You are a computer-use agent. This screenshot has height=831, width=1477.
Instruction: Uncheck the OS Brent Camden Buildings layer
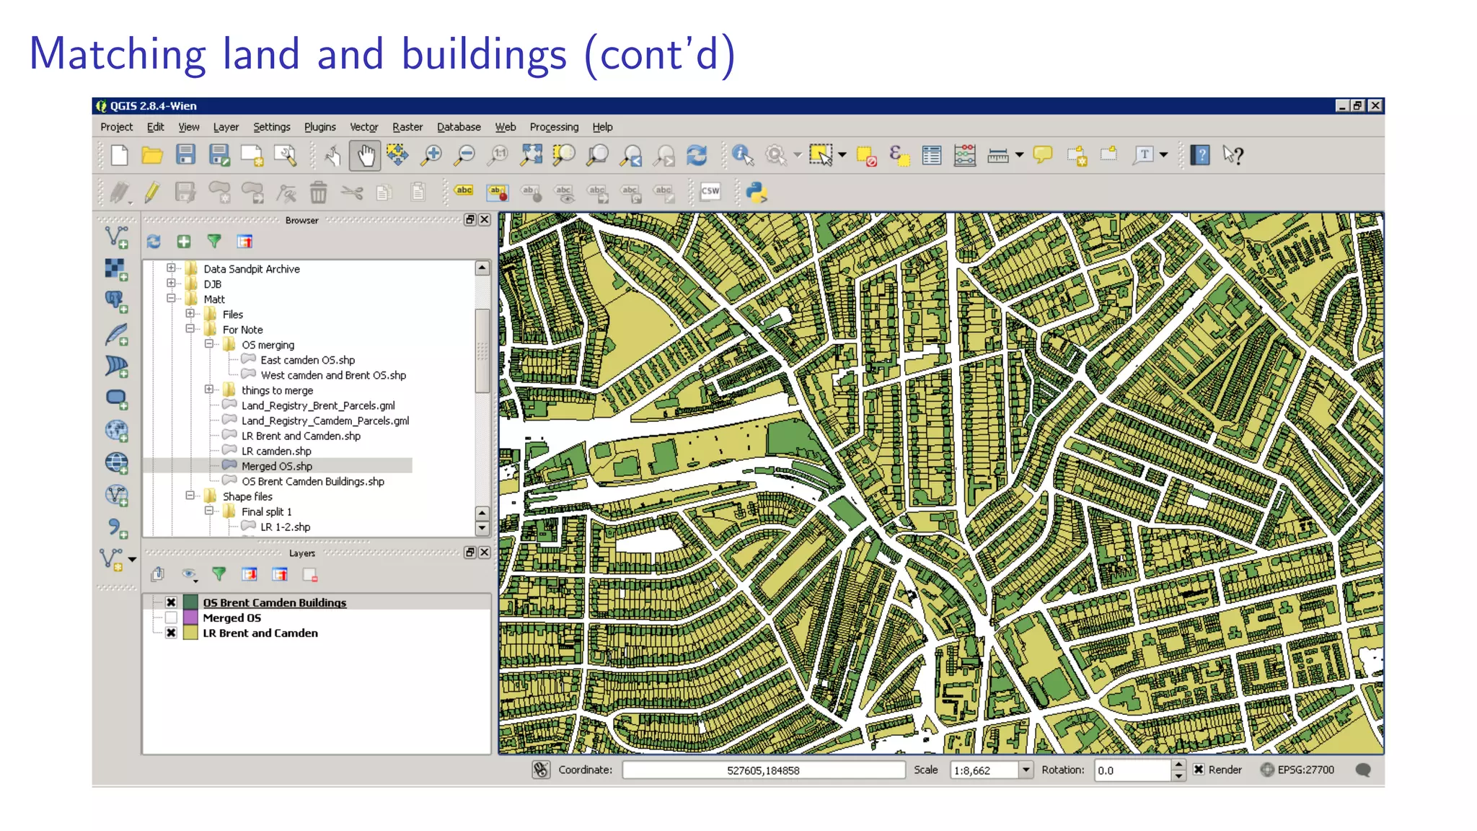[171, 602]
